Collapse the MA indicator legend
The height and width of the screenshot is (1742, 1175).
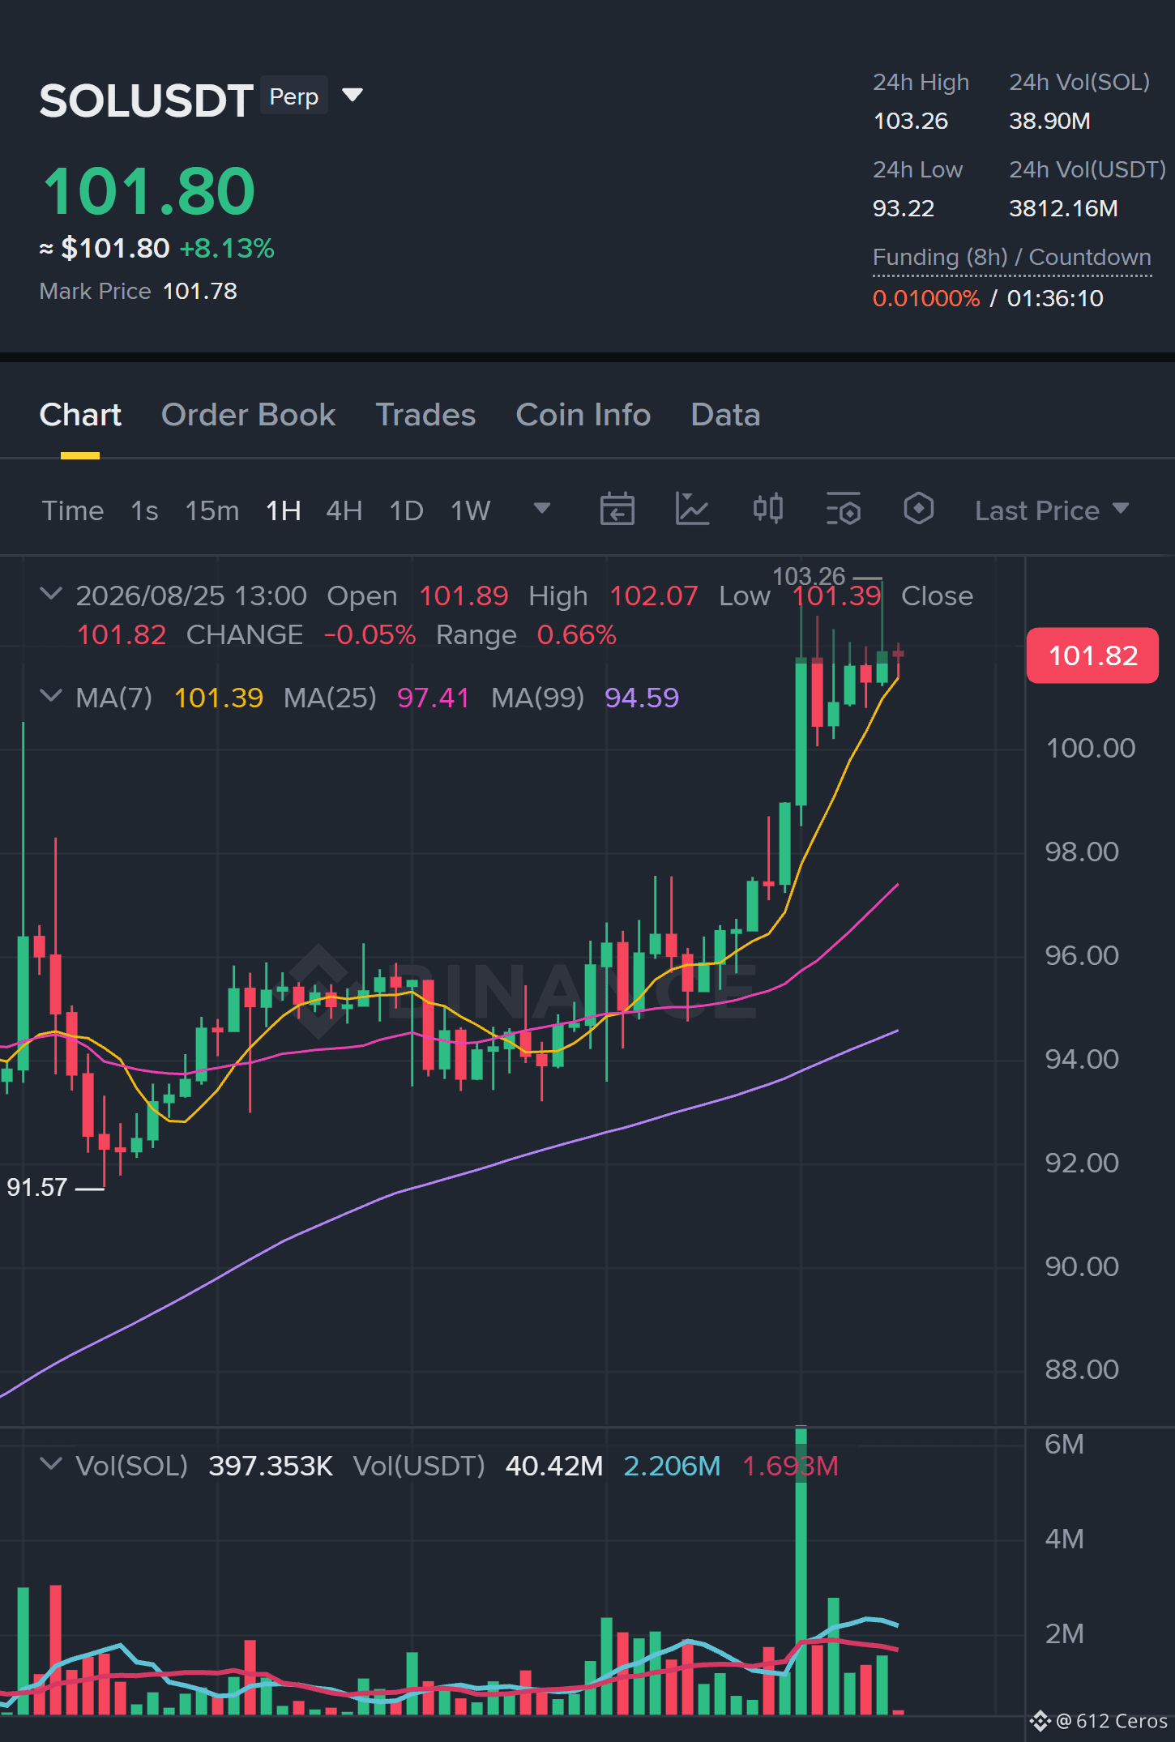click(x=51, y=697)
